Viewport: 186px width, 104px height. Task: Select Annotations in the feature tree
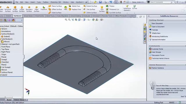coord(6,31)
